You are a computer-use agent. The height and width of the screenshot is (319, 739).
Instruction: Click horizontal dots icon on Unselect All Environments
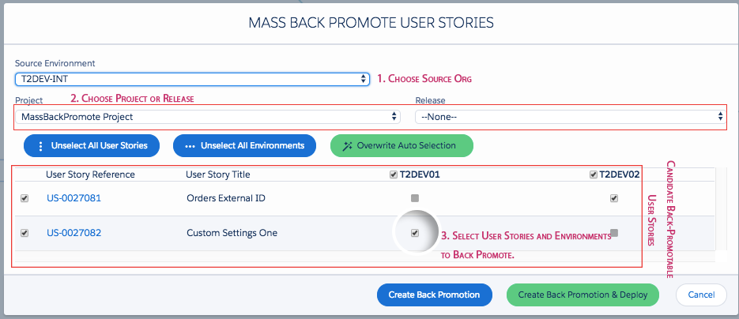point(190,146)
